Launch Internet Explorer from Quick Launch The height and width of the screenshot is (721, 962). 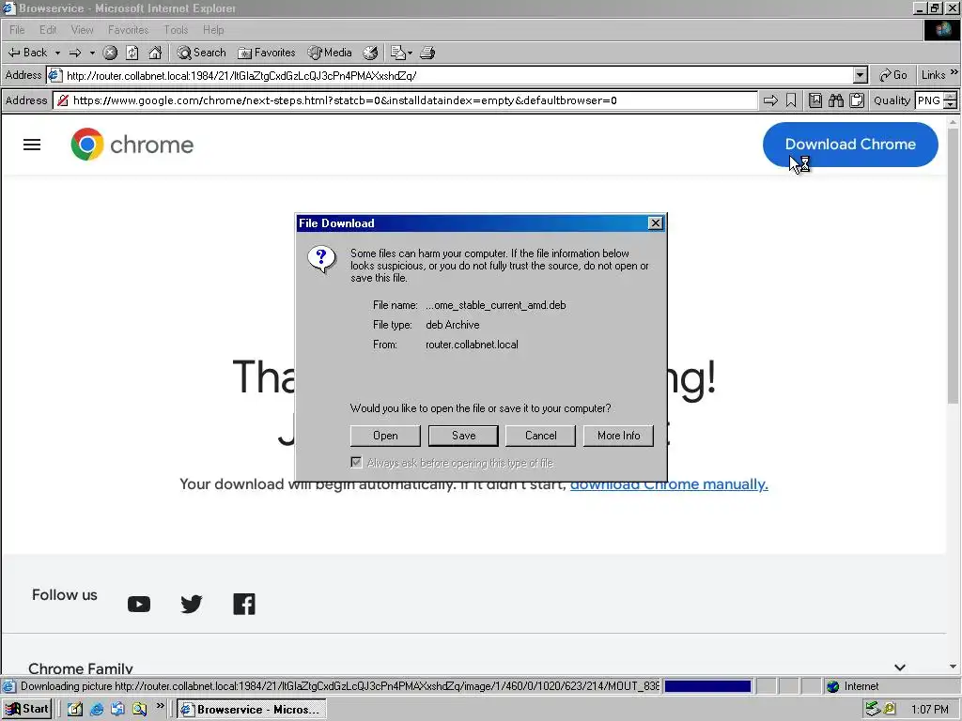click(97, 710)
